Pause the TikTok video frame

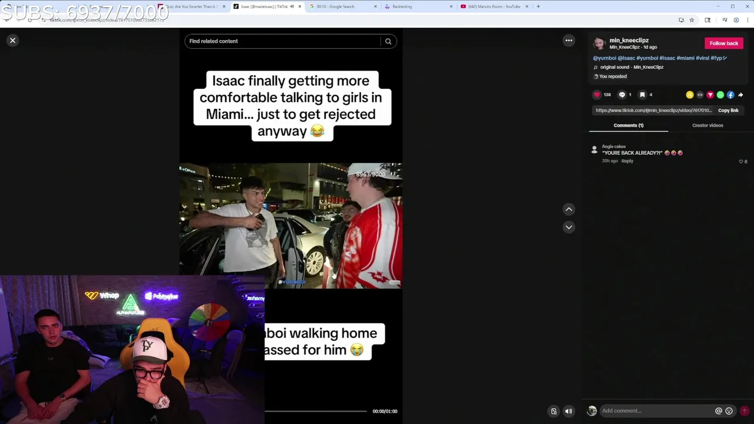tap(291, 226)
